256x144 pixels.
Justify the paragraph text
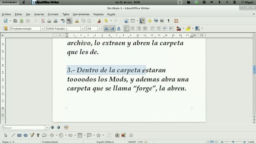(145, 28)
